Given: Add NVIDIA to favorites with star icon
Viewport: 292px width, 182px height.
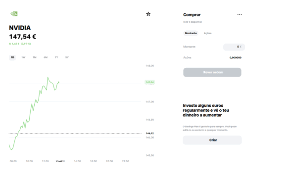Looking at the screenshot, I should 148,14.
